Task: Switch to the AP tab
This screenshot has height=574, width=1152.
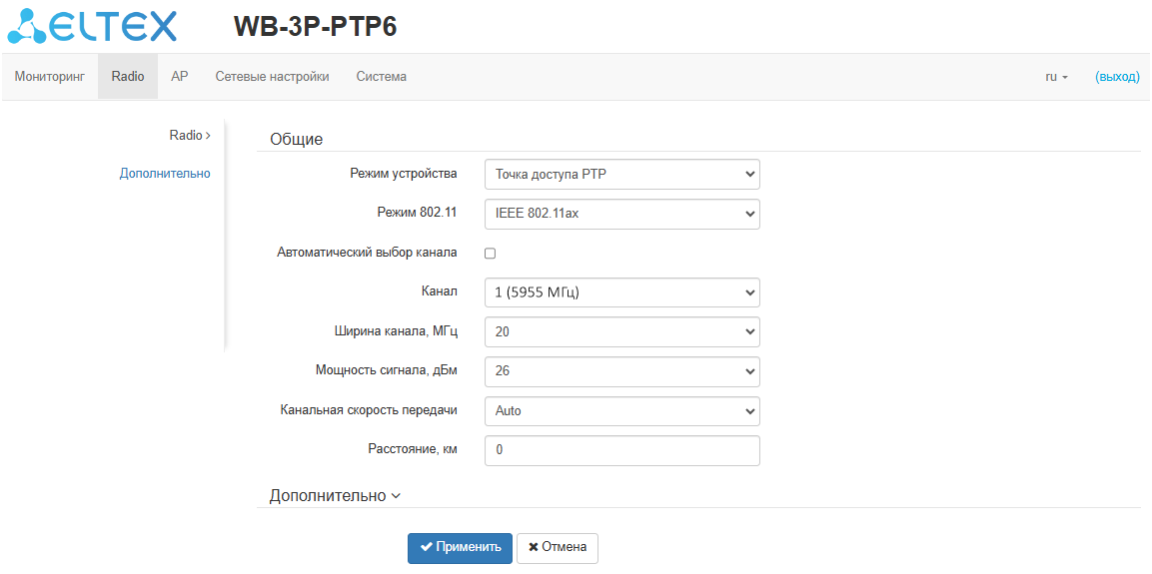Action: click(x=180, y=77)
